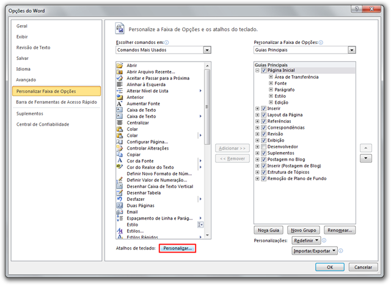This screenshot has width=391, height=285.
Task: Open the Exibir options category
Action: coord(22,37)
